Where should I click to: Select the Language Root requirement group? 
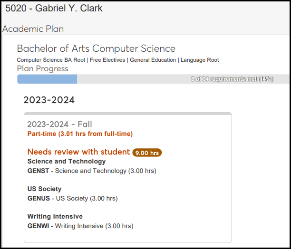pyautogui.click(x=200, y=60)
